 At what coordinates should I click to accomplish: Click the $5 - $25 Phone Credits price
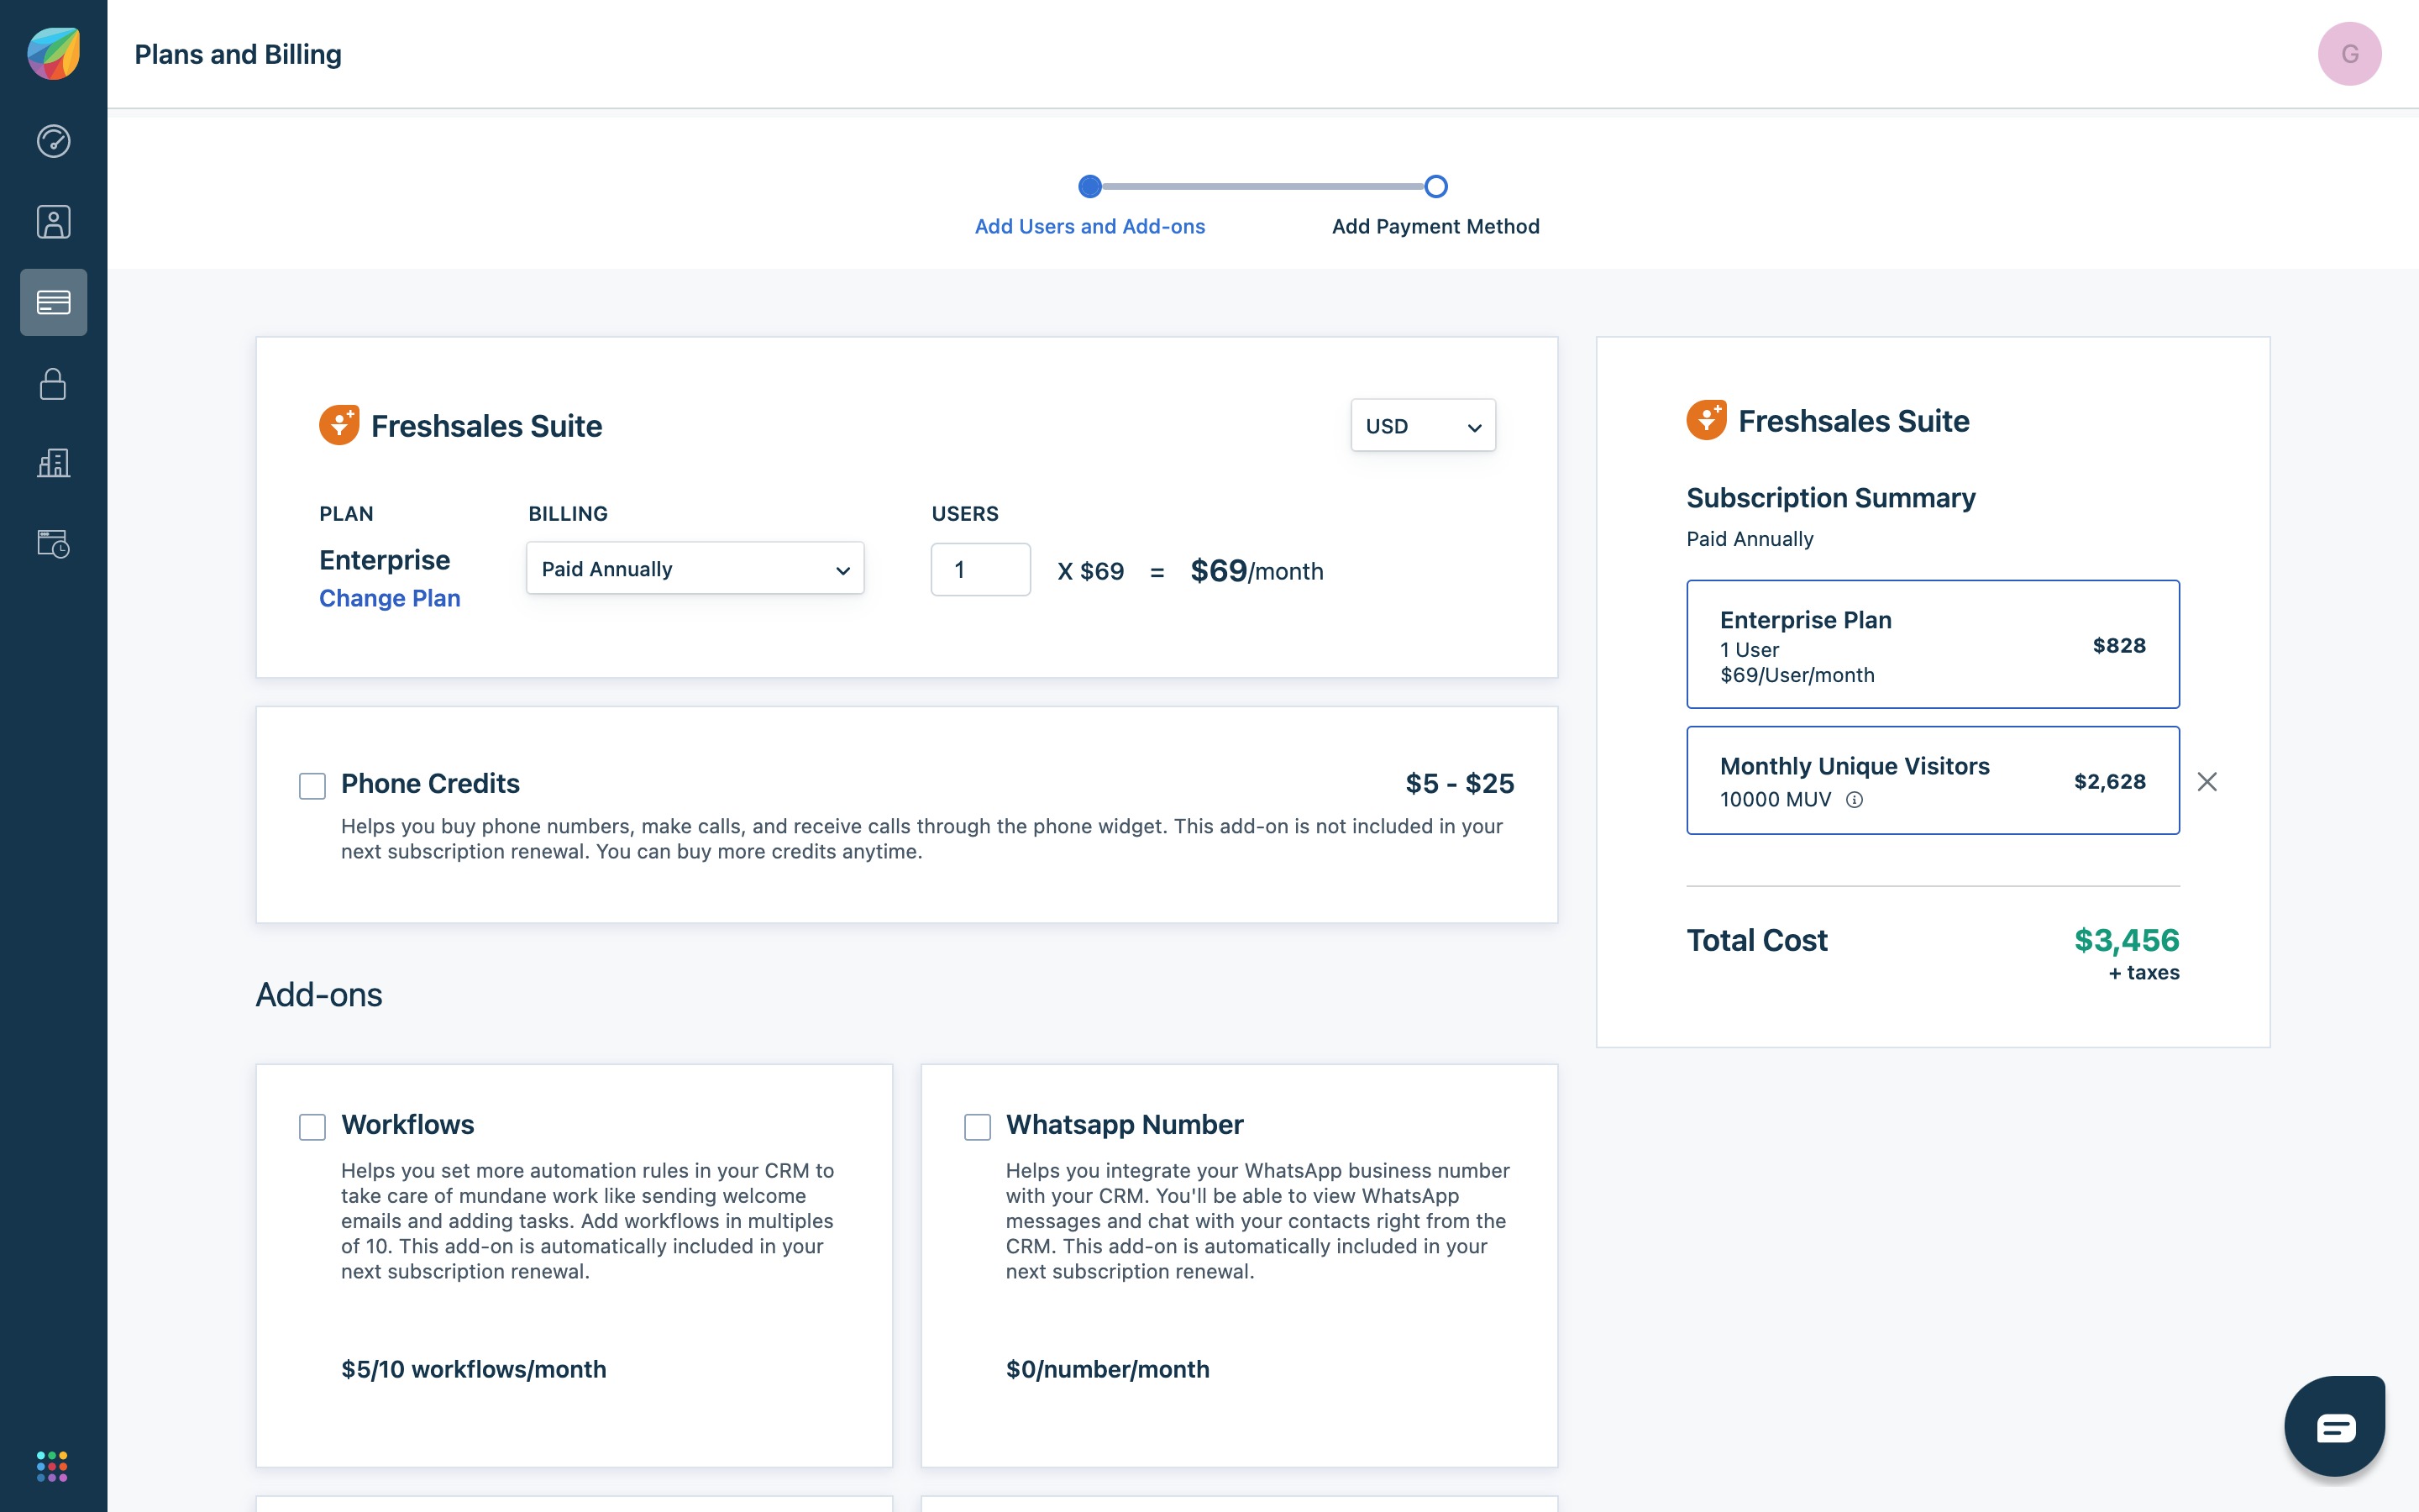point(1460,783)
